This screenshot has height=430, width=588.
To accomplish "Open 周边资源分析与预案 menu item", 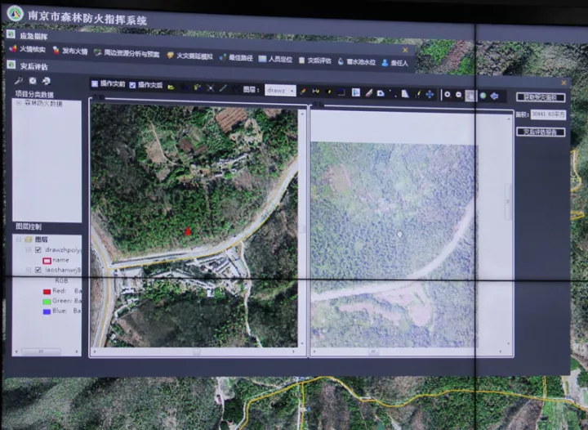I will click(126, 53).
